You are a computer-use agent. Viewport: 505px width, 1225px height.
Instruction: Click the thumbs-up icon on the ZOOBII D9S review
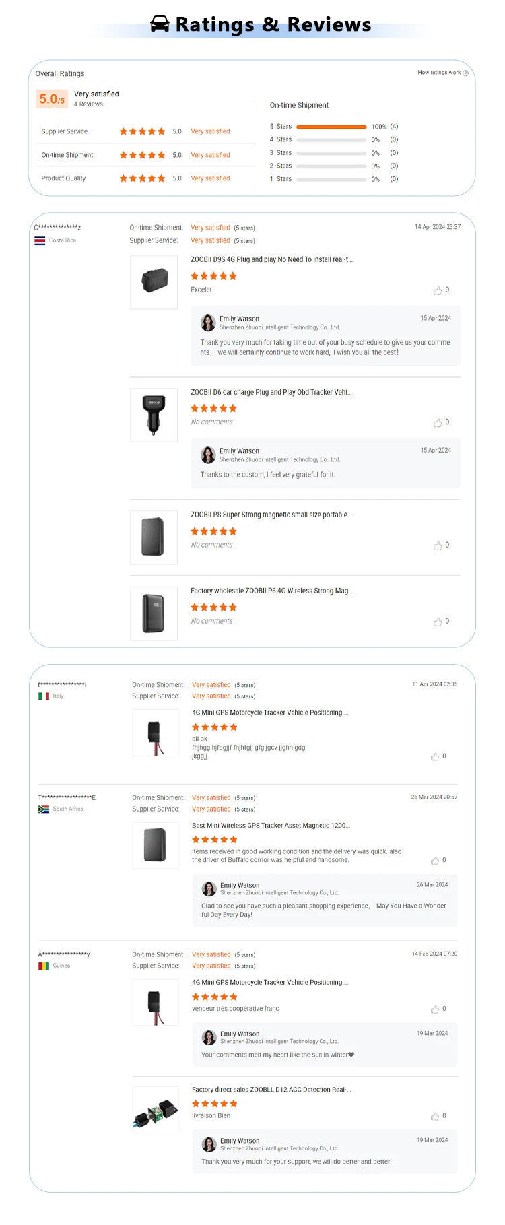438,290
